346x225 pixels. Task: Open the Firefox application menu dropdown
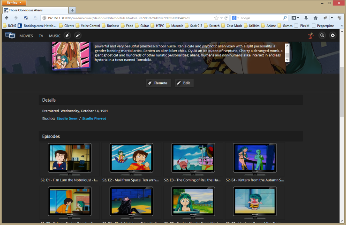coord(14,3)
